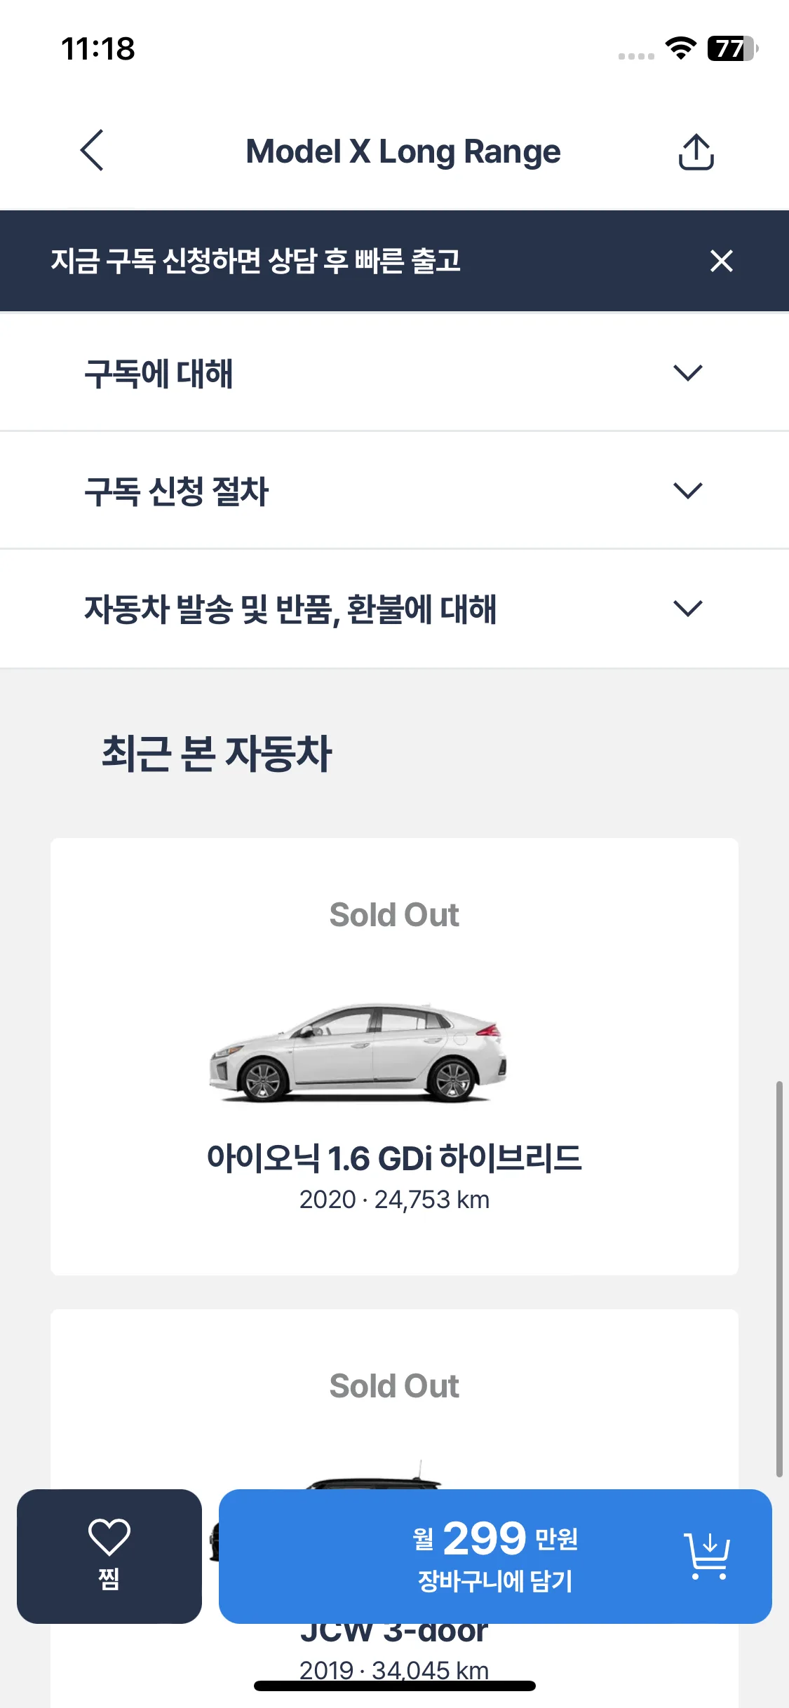Select the JCW 3-door car card
The height and width of the screenshot is (1708, 789).
tap(394, 1508)
